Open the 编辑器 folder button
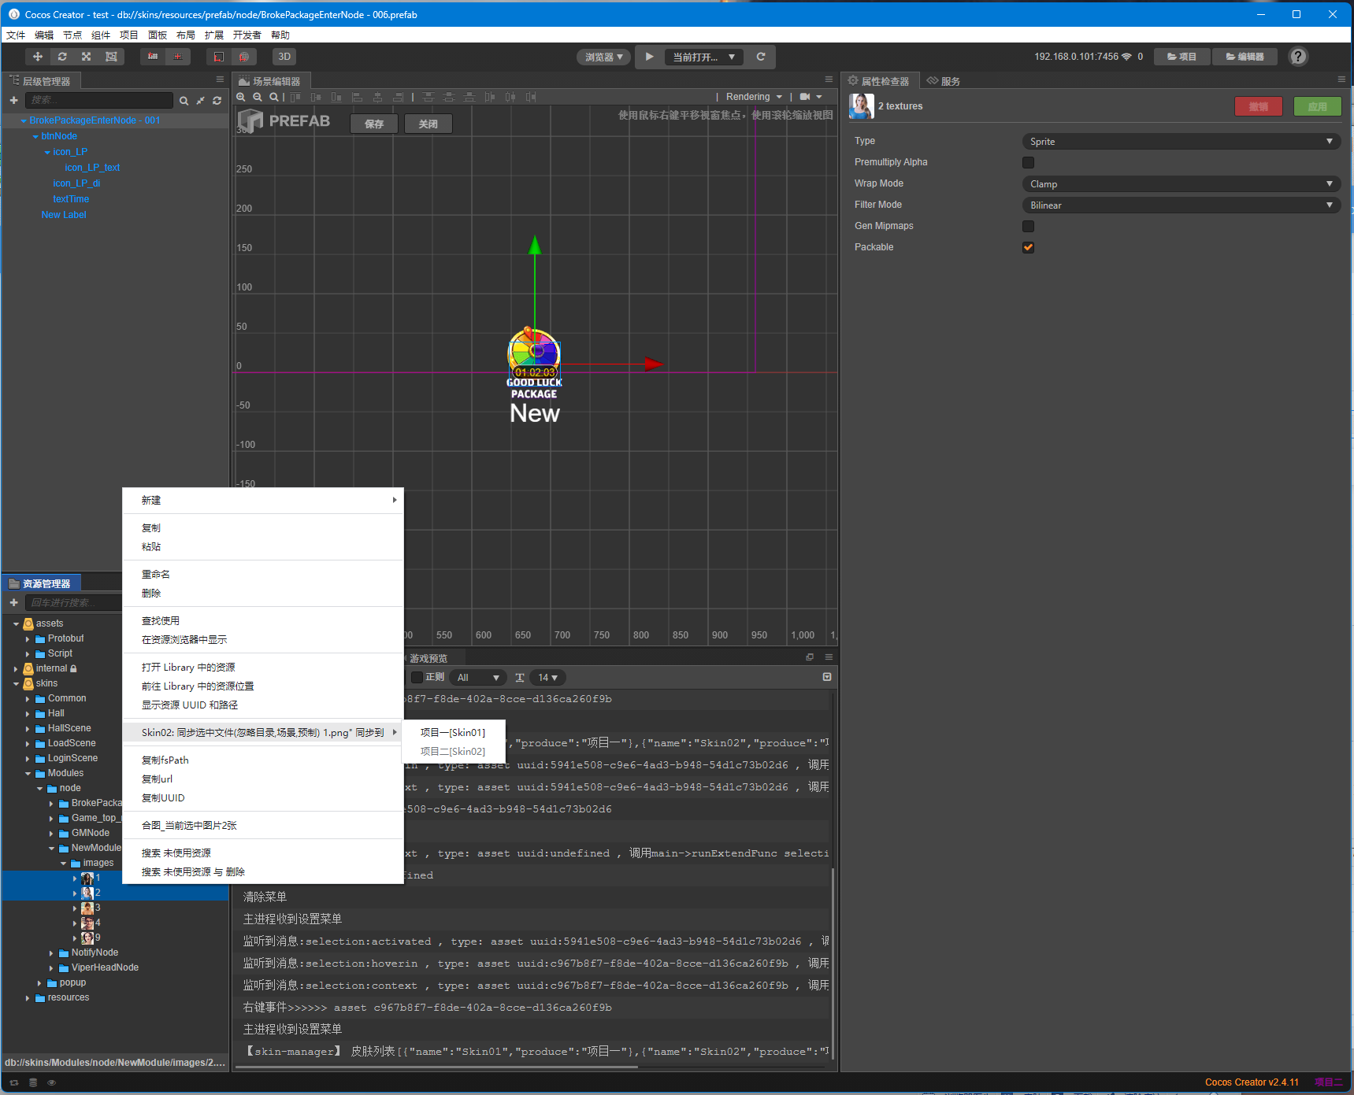 1245,57
